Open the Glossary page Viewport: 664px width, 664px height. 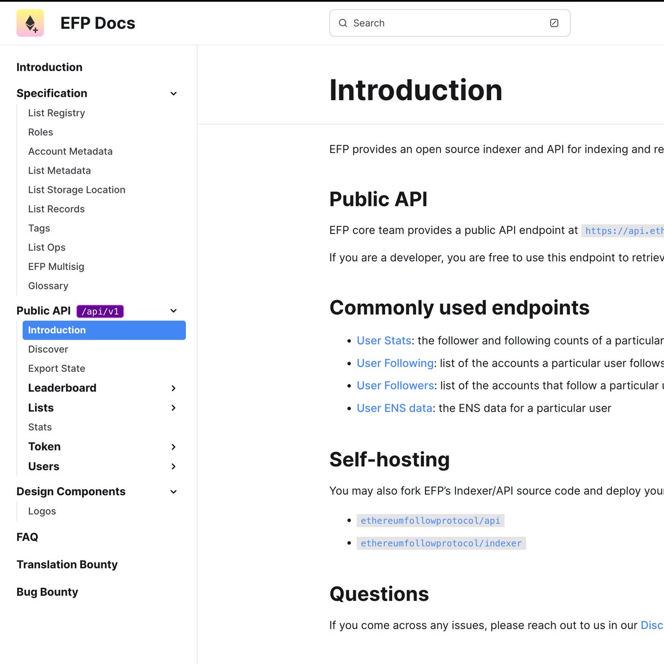tap(48, 286)
